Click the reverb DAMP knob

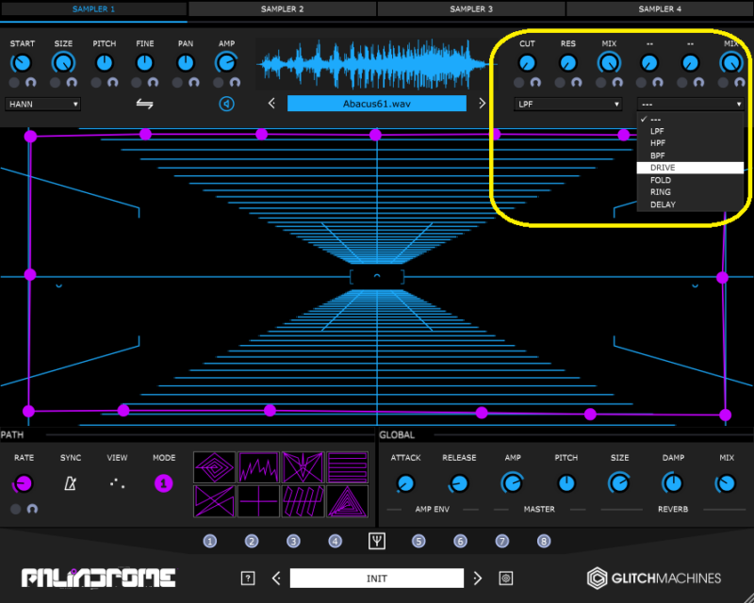click(673, 483)
